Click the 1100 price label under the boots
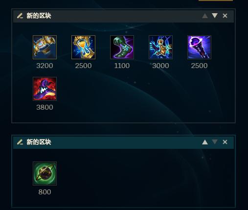This screenshot has height=210, width=248. click(122, 66)
